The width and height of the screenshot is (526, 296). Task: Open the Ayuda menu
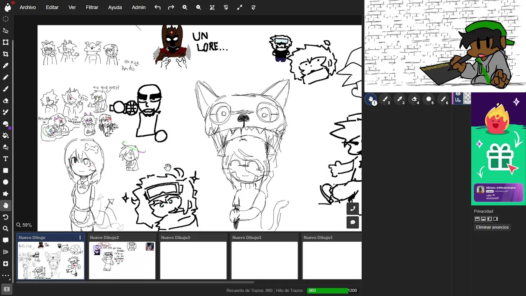(x=115, y=7)
